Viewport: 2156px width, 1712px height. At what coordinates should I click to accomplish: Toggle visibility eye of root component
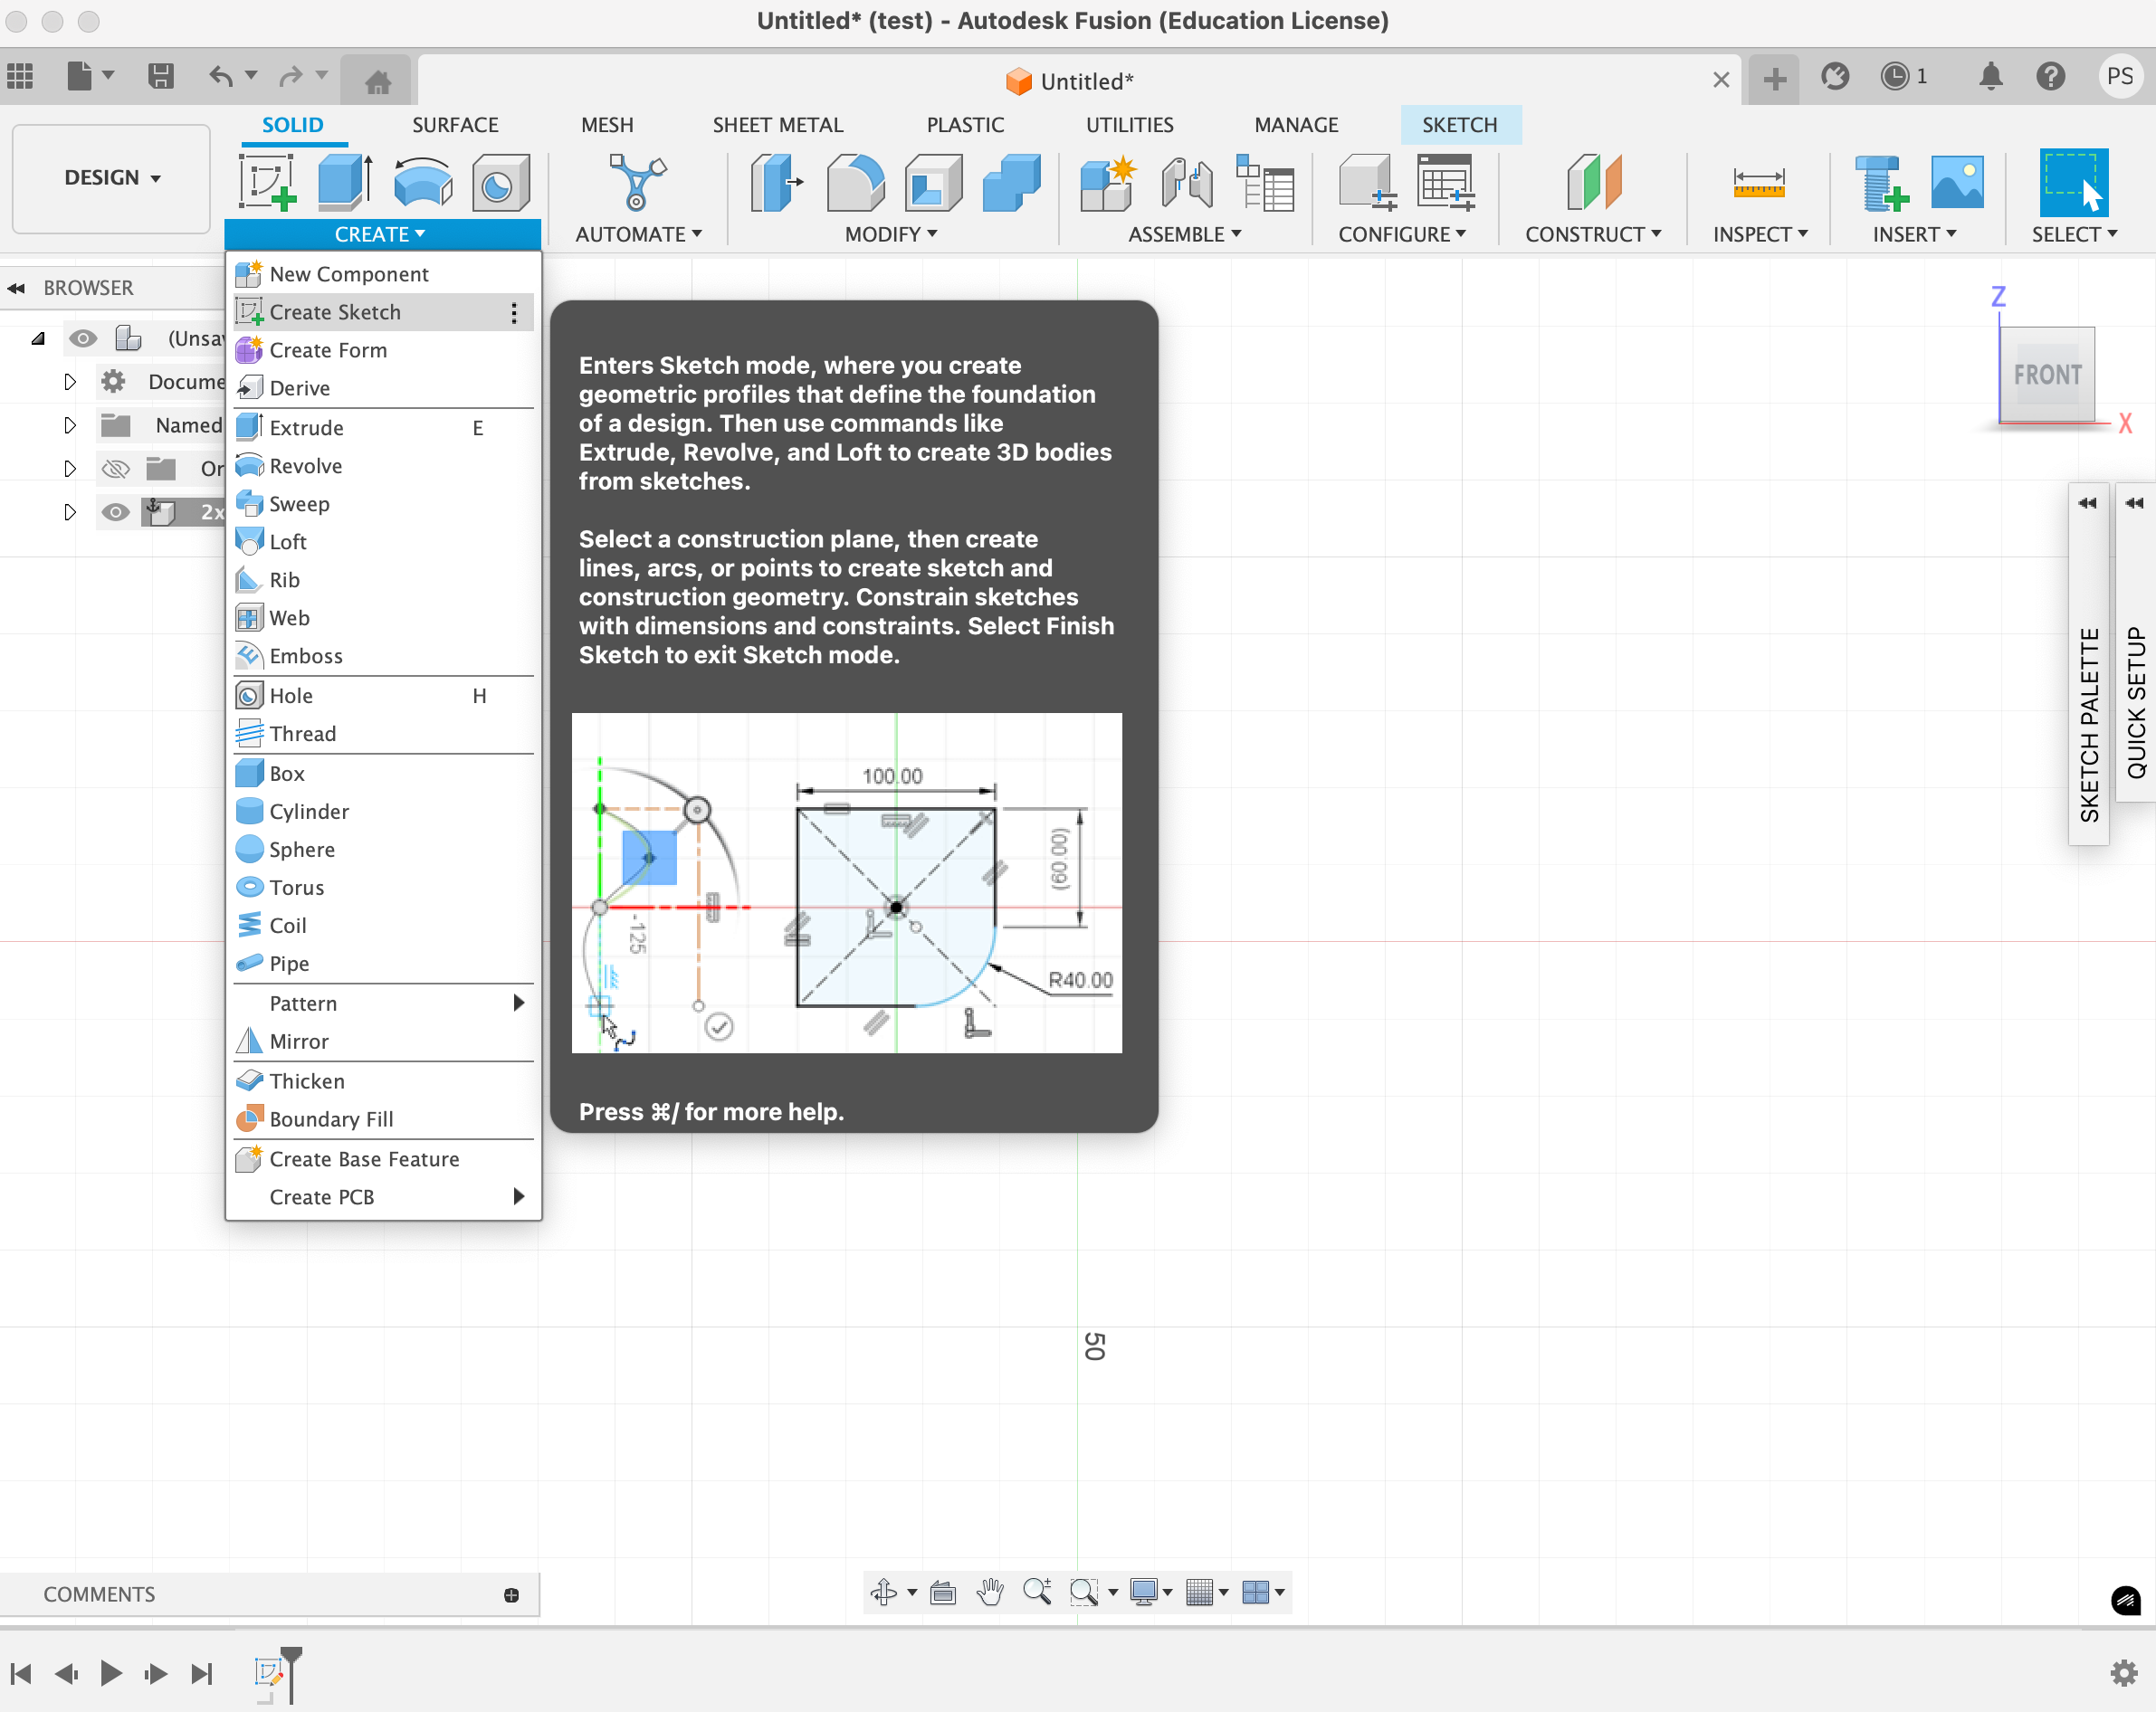point(83,338)
